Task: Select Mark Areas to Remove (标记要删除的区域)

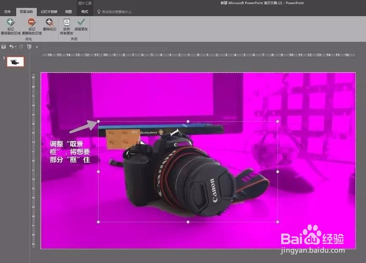Action: pyautogui.click(x=32, y=27)
